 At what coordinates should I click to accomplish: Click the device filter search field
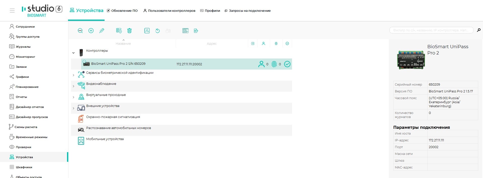(431, 30)
